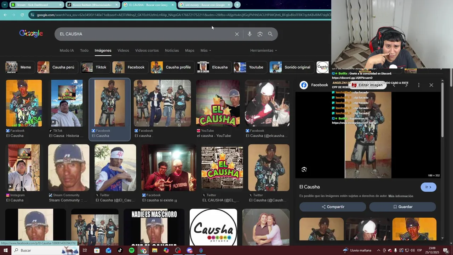Screen dimensions: 453x255
Task: Open the Causha cocina peruana logo thumbnail
Action: click(213, 227)
